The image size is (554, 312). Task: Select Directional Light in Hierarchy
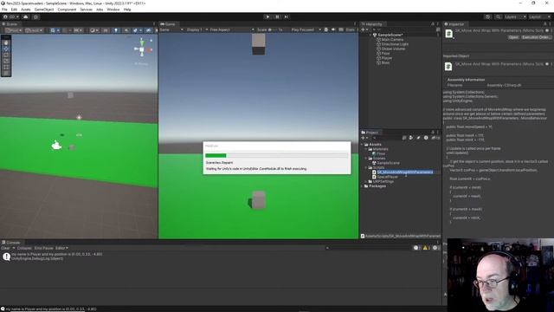(395, 44)
